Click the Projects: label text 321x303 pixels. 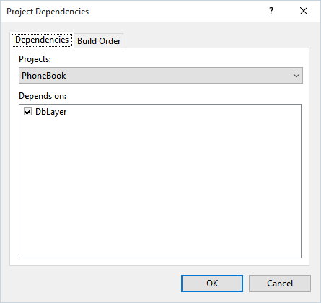pos(35,59)
